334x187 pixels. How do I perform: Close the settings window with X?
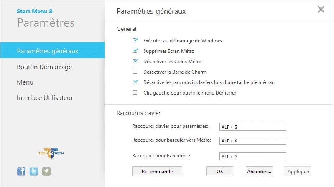point(321,9)
